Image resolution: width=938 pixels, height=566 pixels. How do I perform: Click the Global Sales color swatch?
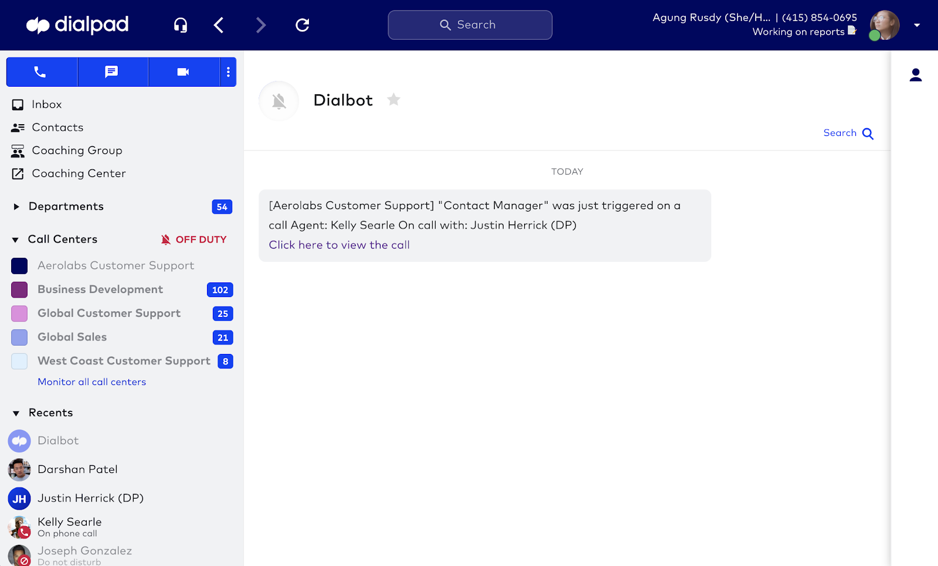coord(19,337)
